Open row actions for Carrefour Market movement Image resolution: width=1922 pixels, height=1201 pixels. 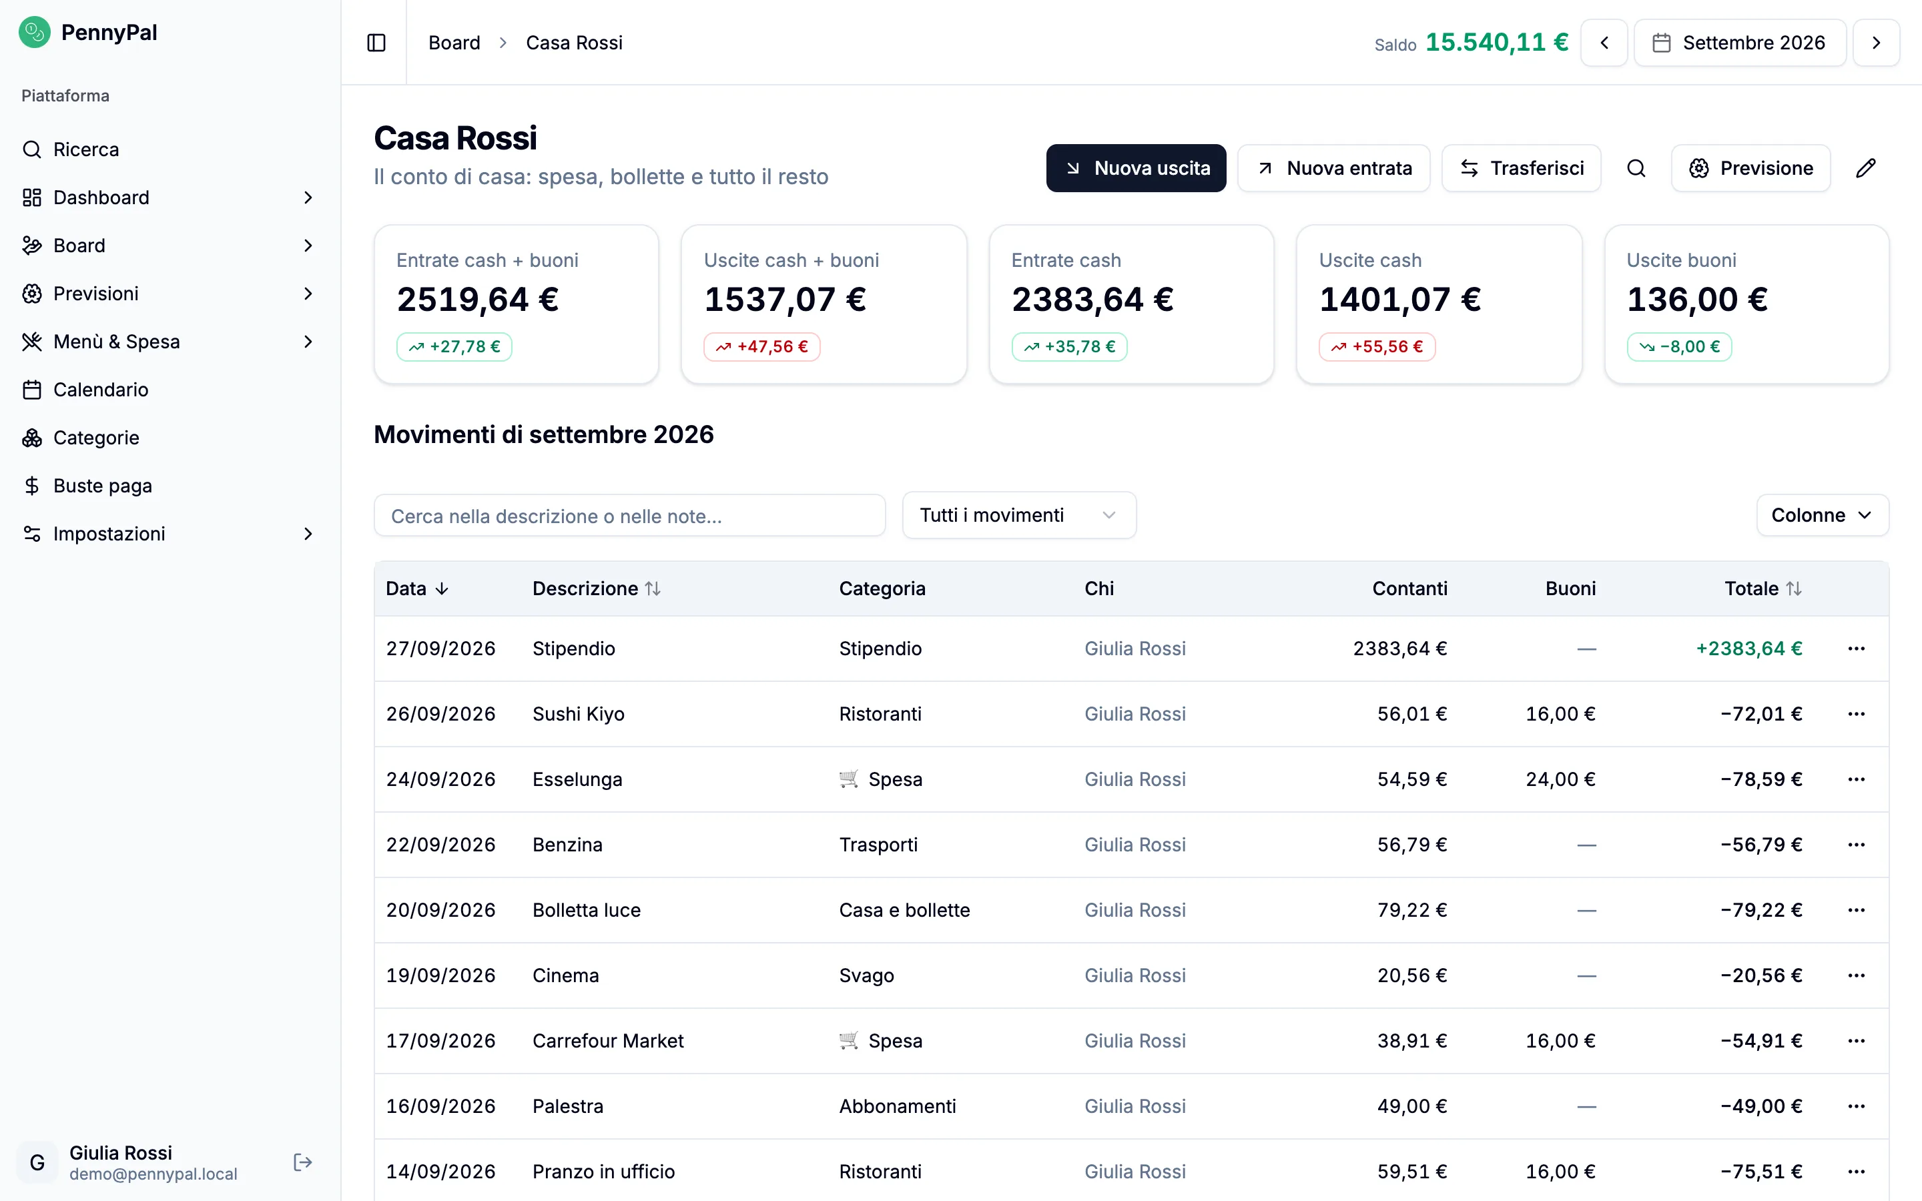(x=1856, y=1041)
